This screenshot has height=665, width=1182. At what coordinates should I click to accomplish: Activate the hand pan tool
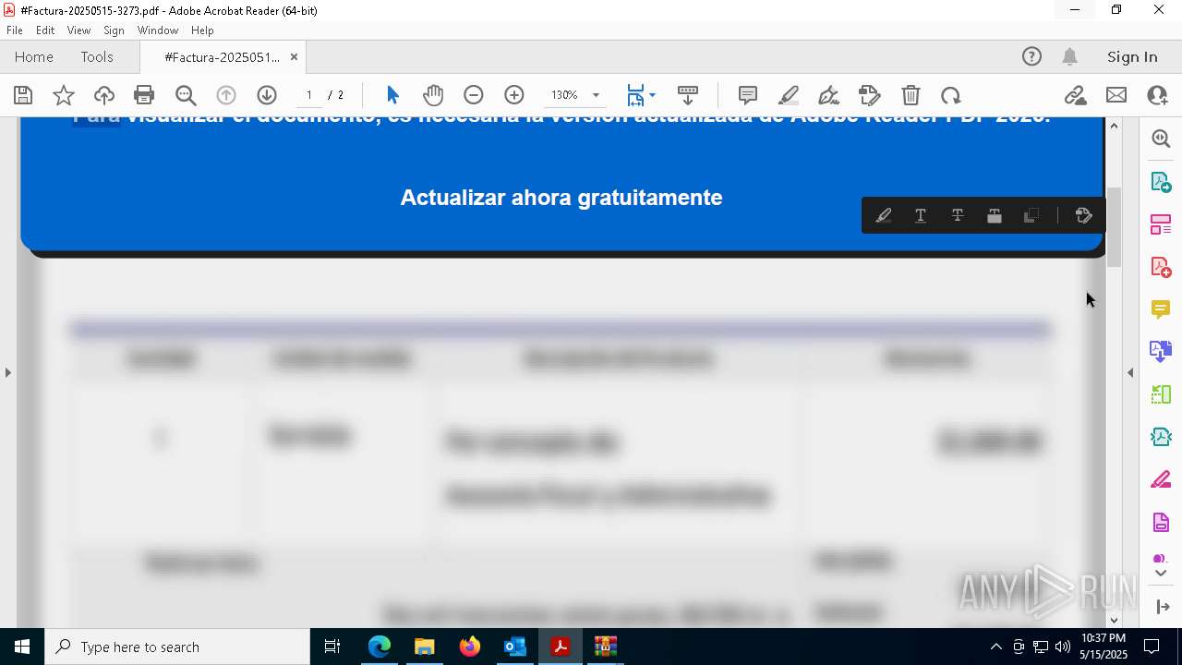tap(433, 95)
